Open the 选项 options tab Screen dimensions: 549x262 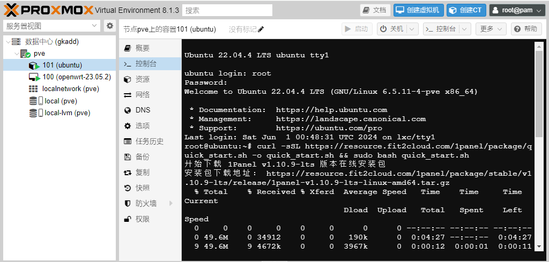pos(150,126)
